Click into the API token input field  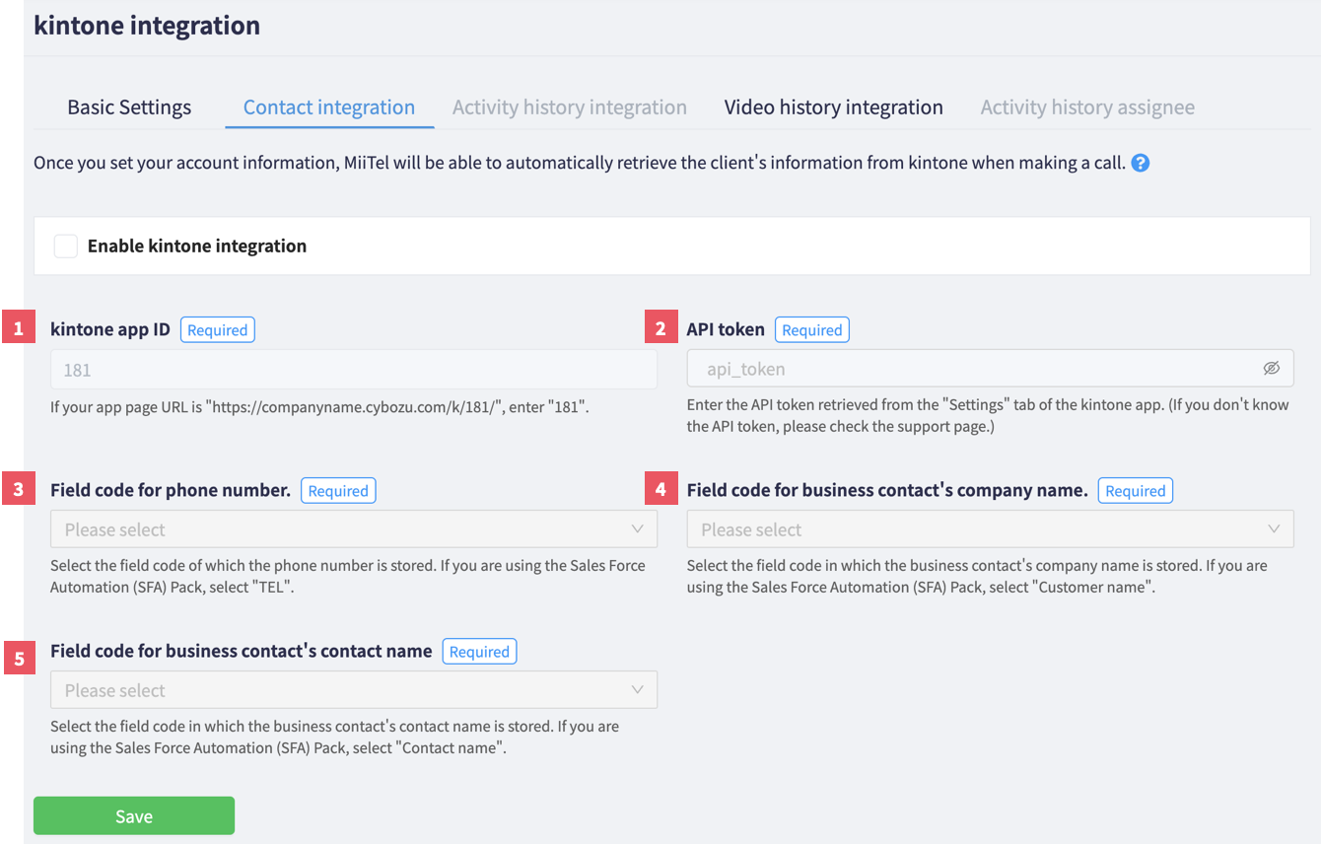[990, 369]
